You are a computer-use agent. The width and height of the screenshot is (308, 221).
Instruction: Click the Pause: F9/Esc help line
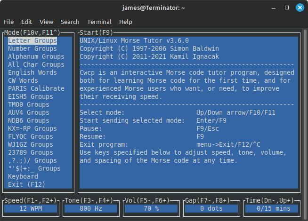[149, 129]
